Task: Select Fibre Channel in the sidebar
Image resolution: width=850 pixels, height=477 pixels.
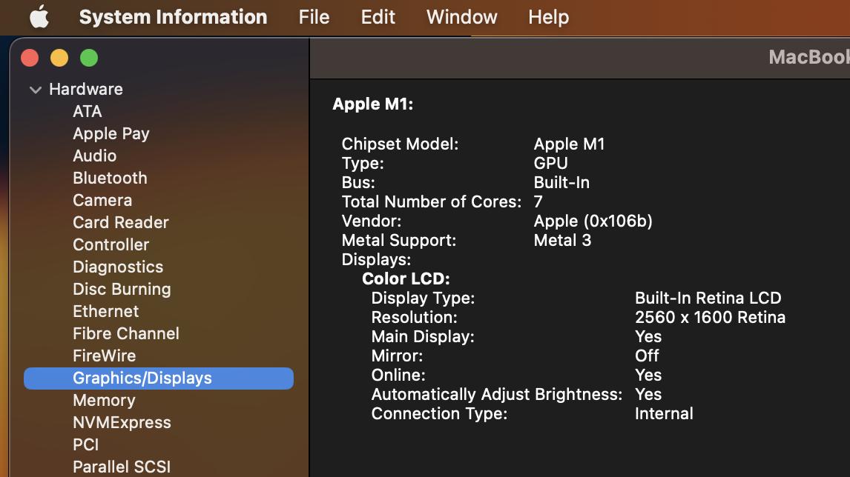Action: (x=126, y=333)
